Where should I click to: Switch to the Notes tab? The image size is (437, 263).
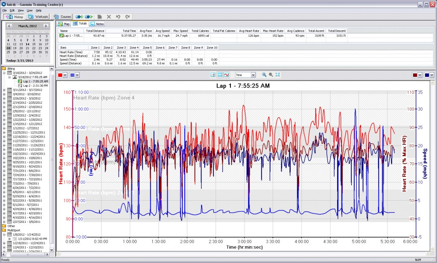pyautogui.click(x=97, y=24)
